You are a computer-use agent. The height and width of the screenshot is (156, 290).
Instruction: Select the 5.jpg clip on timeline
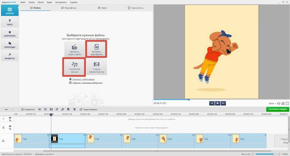pos(140,139)
